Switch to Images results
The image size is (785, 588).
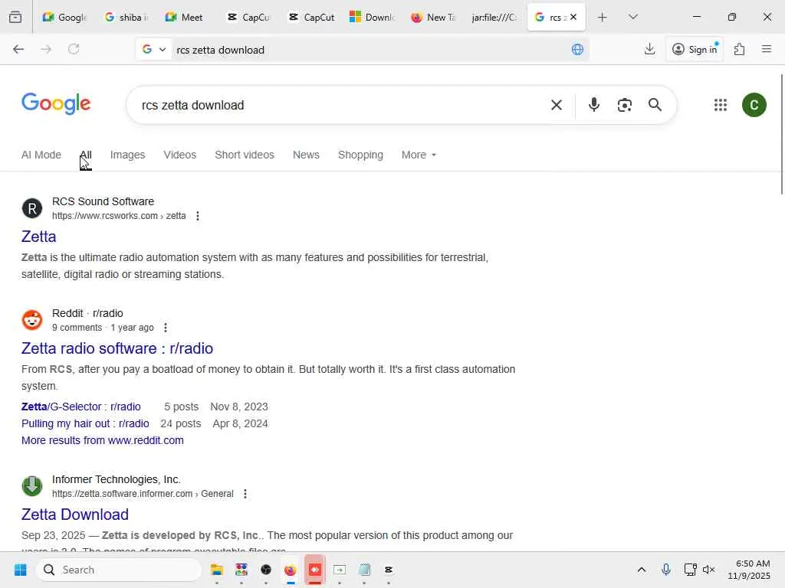click(x=128, y=155)
